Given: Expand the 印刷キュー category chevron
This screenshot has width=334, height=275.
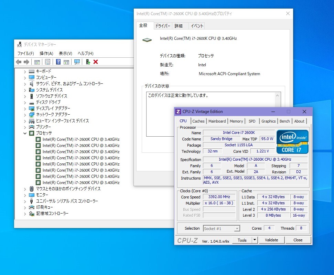Looking at the screenshot, I should click(x=25, y=208).
